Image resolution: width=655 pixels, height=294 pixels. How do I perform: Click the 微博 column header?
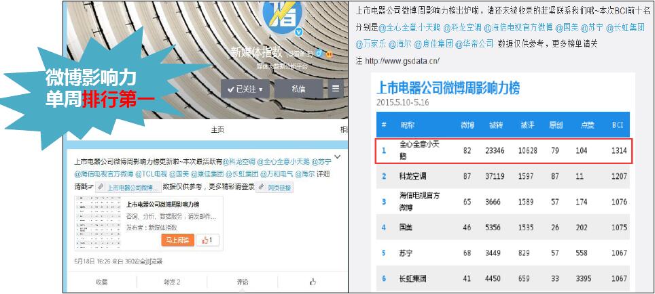click(x=467, y=125)
